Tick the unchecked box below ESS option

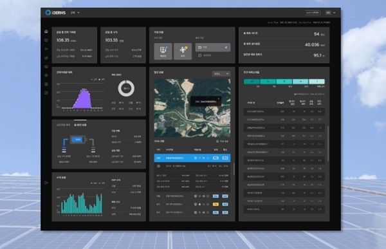tap(200, 55)
